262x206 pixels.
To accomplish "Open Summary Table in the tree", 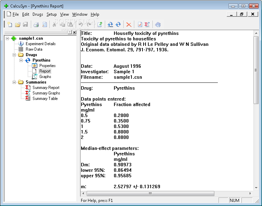I will (45, 99).
